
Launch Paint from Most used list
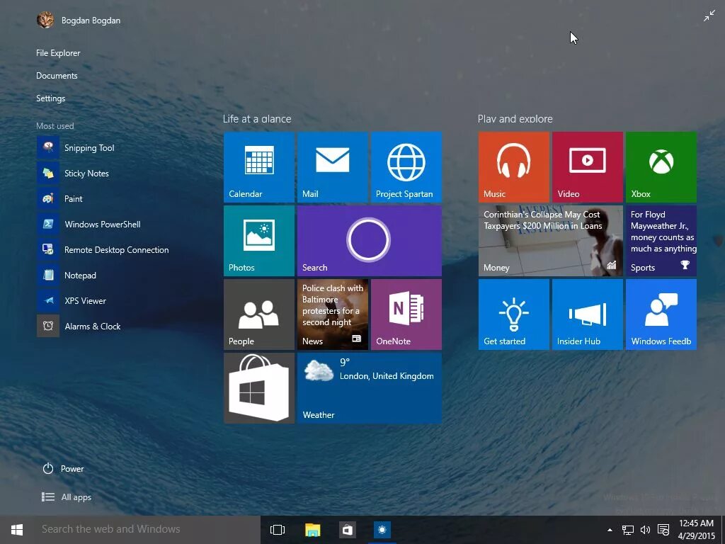[60, 199]
